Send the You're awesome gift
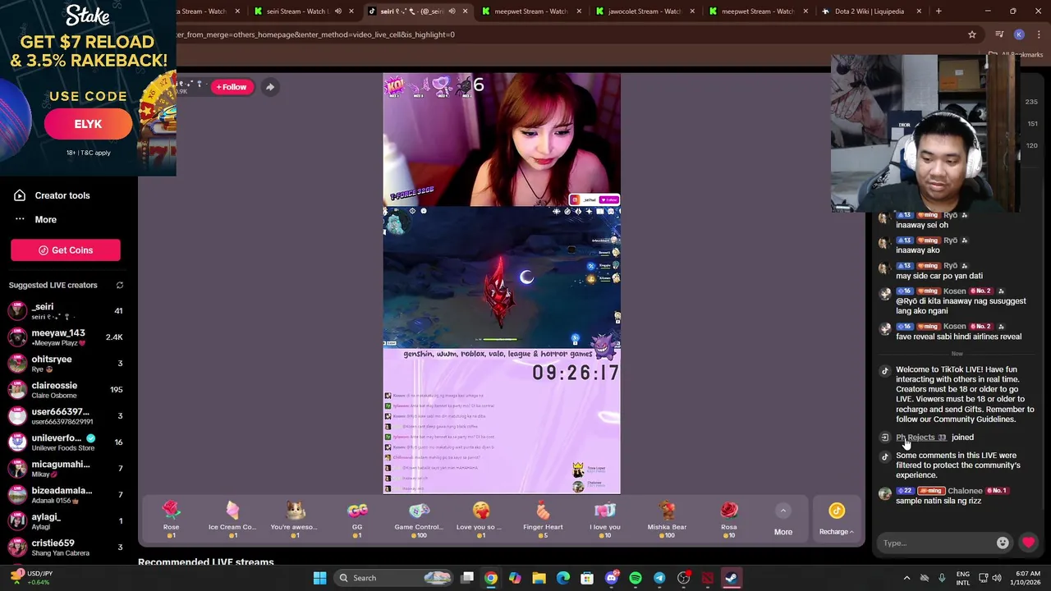The width and height of the screenshot is (1051, 591). point(295,520)
